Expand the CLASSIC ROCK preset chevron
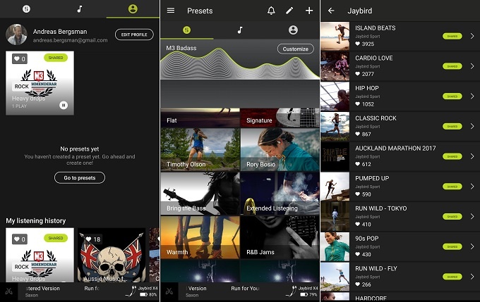 [x=472, y=126]
